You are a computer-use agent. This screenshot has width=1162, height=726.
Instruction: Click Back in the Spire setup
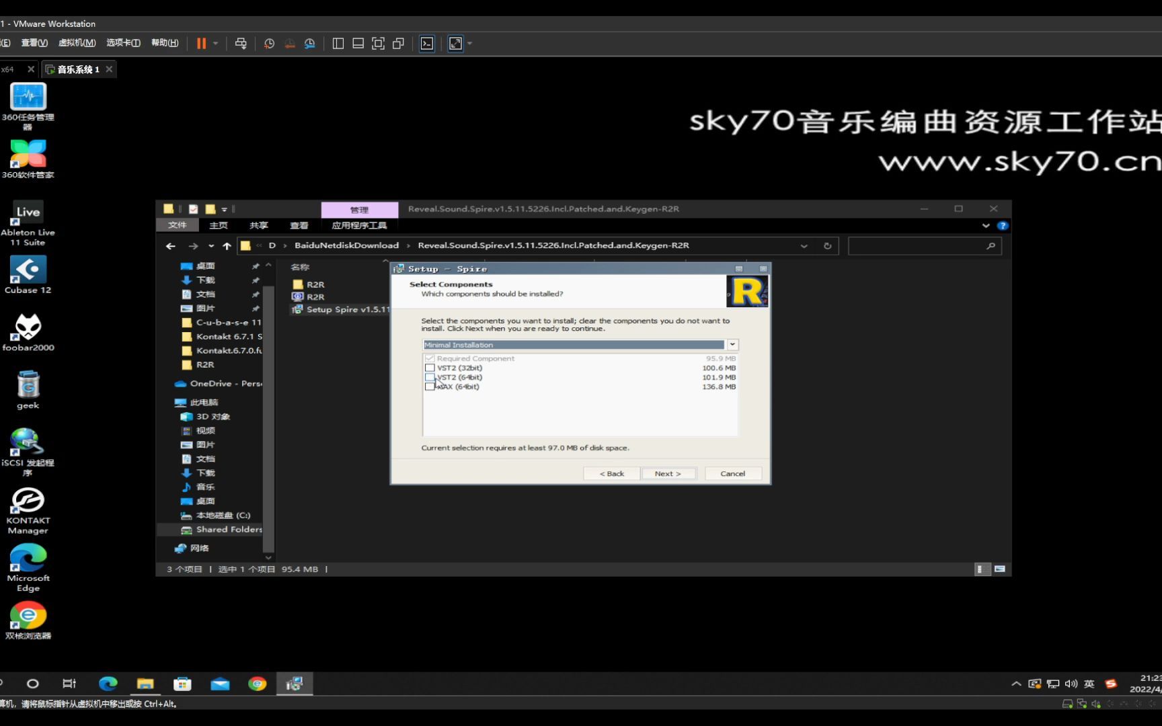(611, 473)
